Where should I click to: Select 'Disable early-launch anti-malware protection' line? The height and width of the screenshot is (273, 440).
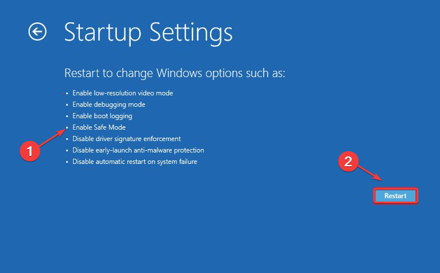coord(138,150)
